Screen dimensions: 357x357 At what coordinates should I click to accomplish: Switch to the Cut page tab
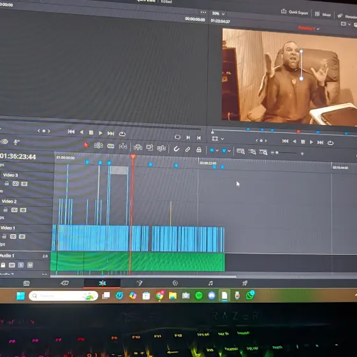tap(64, 283)
